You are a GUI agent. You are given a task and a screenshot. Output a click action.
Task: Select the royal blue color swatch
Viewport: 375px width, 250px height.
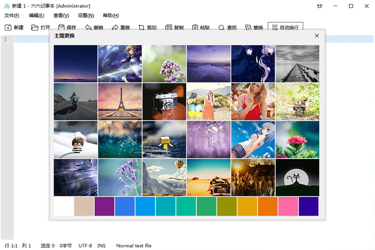click(125, 206)
